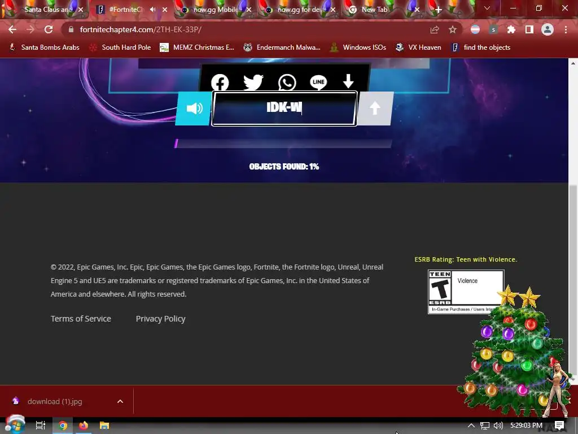The image size is (578, 434).
Task: Open the network tray icon
Action: 485,426
